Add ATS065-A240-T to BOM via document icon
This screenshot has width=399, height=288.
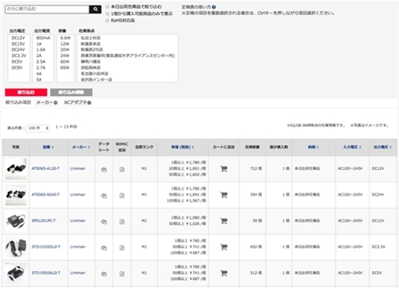pos(122,195)
